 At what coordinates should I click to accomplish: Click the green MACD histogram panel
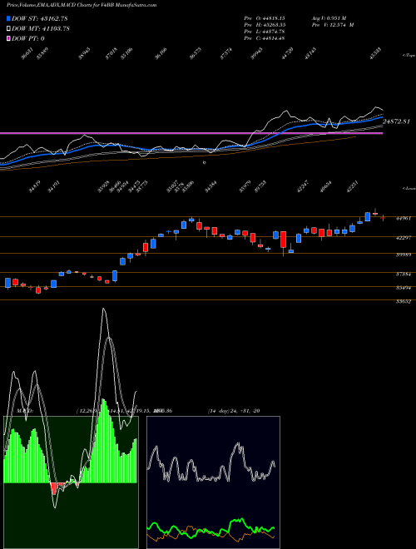(71, 482)
